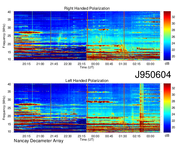Screen dimensions: 178x144
Task: Click the 15 MHz tick on Right Handed plot
Action: coord(9,52)
